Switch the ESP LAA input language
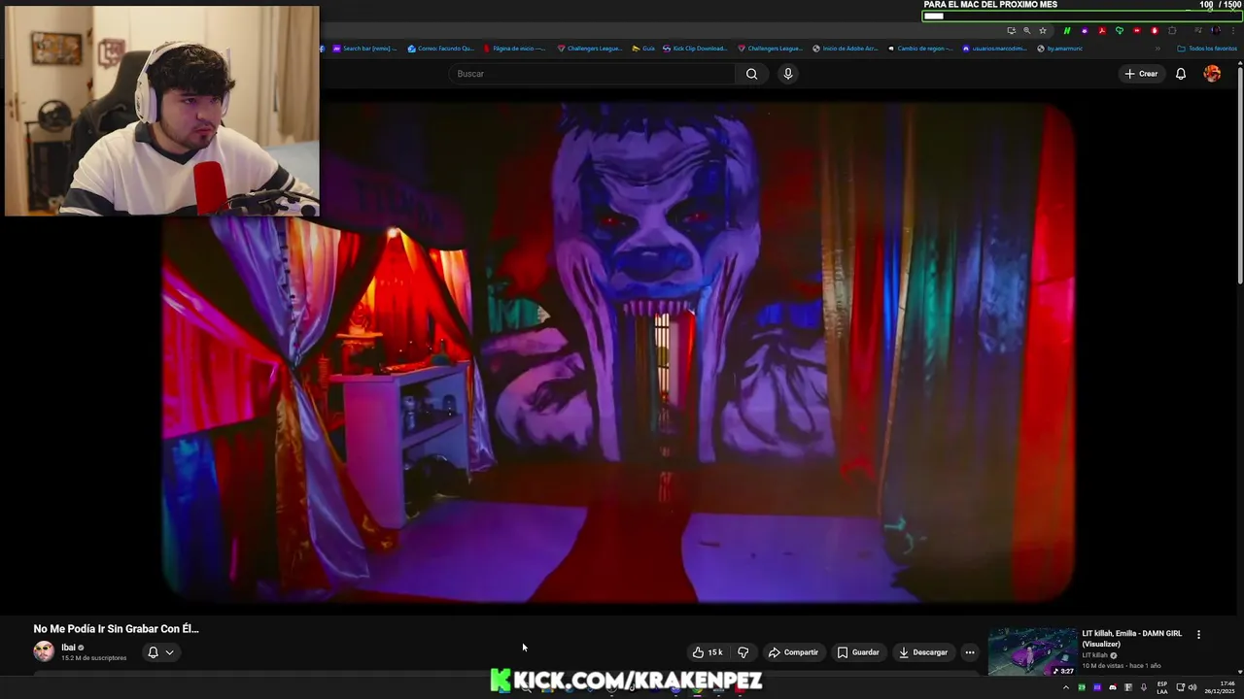 point(1162,687)
